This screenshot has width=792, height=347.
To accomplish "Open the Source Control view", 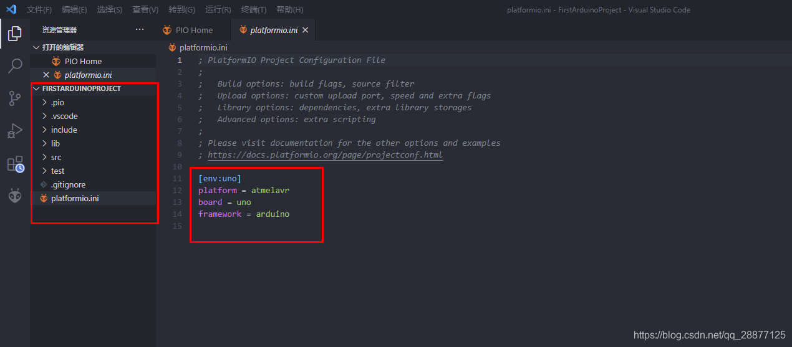I will pyautogui.click(x=15, y=98).
